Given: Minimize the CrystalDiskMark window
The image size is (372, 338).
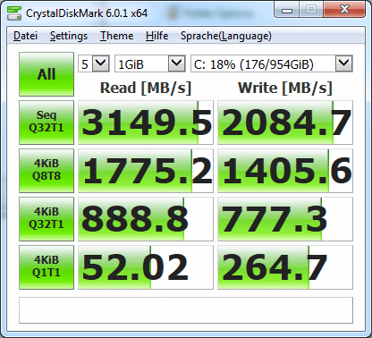Looking at the screenshot, I should [x=287, y=10].
